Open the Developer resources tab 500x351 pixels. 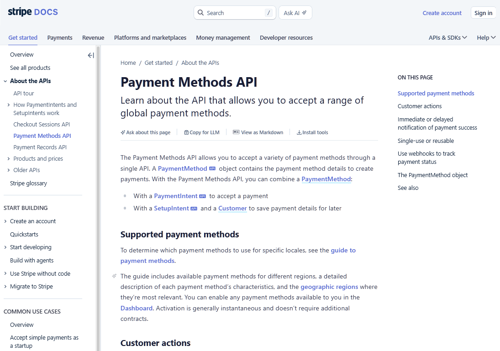coord(286,37)
